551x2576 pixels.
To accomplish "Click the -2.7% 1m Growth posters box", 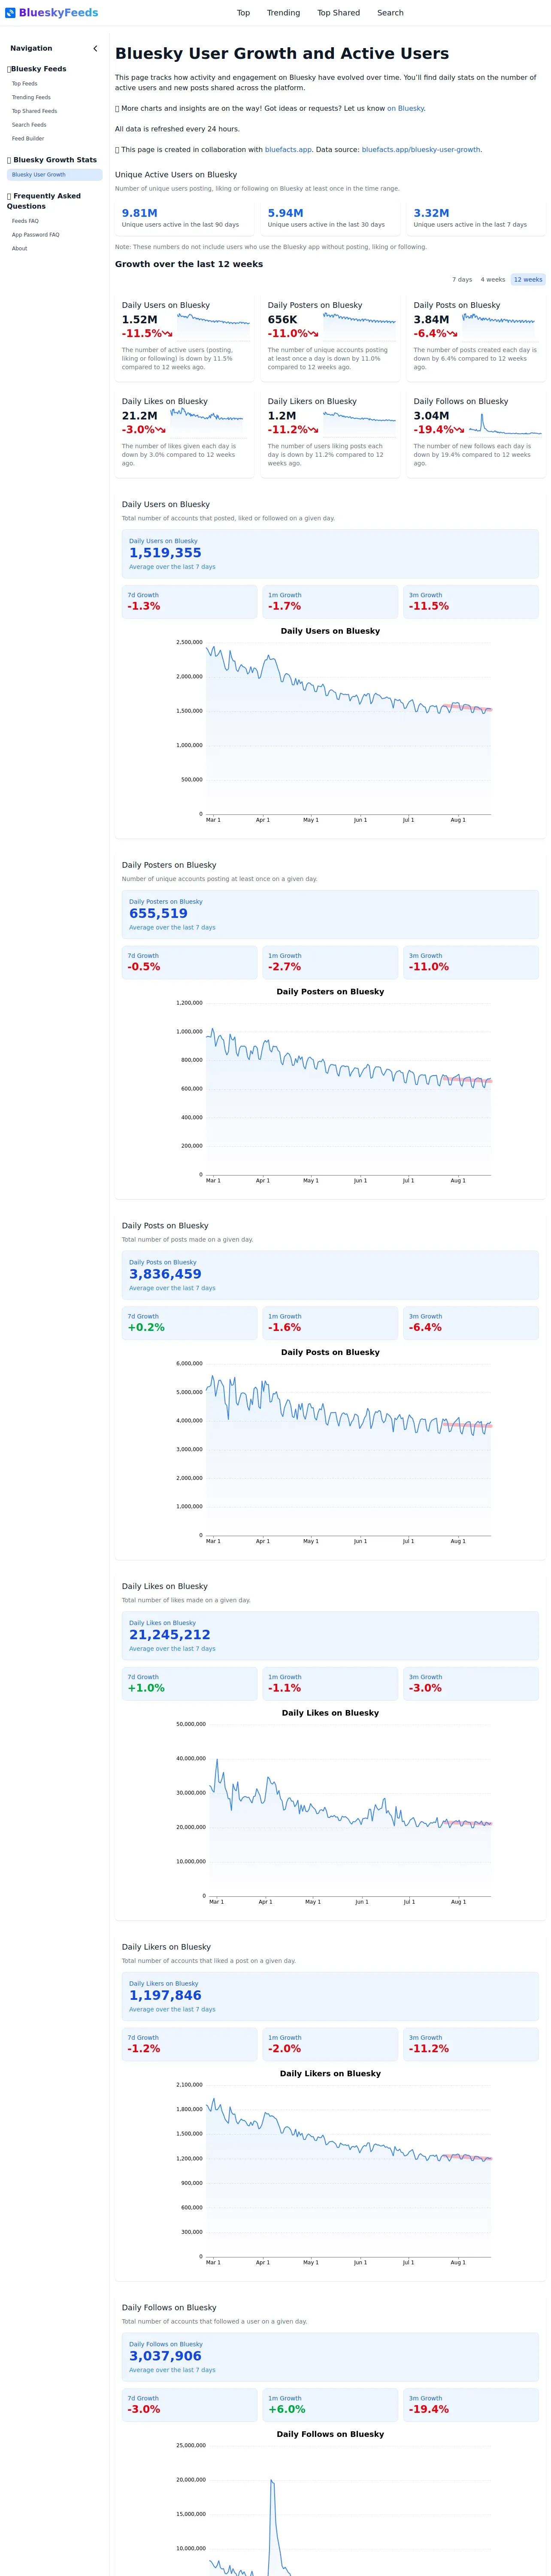I will pyautogui.click(x=330, y=962).
